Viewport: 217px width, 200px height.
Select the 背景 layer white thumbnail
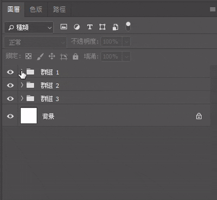click(29, 116)
